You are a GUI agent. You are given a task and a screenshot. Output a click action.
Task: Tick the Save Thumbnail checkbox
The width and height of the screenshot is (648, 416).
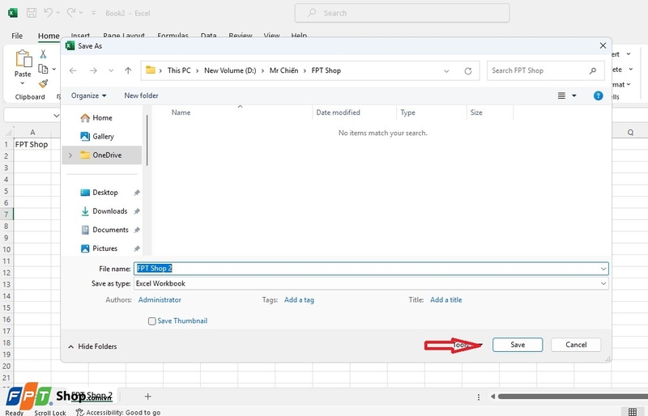[x=152, y=321]
